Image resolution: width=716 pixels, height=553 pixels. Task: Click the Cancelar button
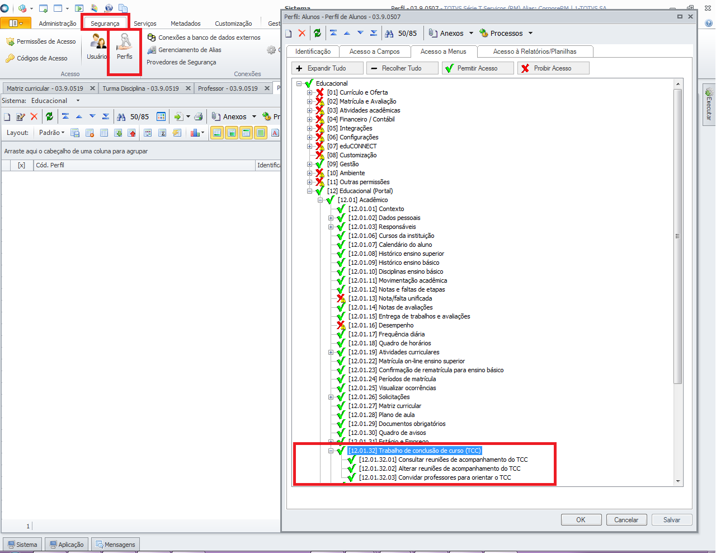[x=626, y=520]
